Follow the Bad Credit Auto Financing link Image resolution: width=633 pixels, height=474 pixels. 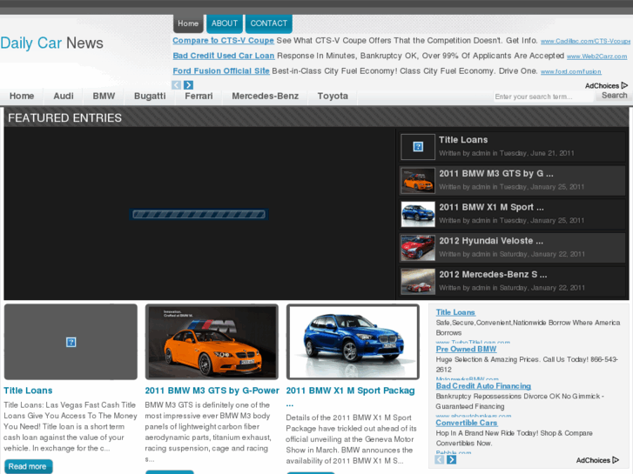pos(483,385)
